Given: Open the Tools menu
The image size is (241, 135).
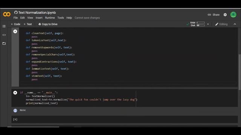Looking at the screenshot, I should tap(61, 18).
